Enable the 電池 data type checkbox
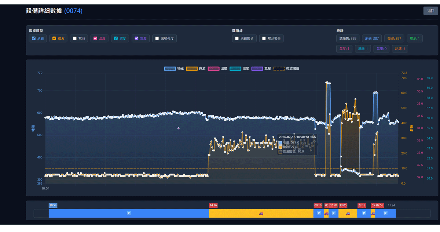This screenshot has height=232, width=440. [x=75, y=39]
